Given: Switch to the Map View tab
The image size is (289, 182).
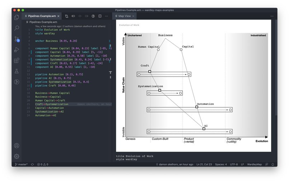Looking at the screenshot, I should [124, 16].
